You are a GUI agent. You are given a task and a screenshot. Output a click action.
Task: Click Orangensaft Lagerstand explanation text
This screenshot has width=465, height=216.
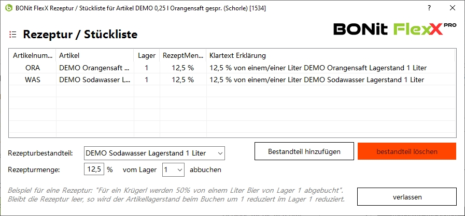[x=318, y=68]
